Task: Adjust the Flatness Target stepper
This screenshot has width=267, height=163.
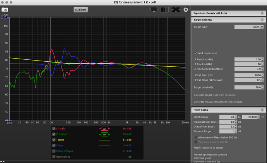Action: (x=236, y=132)
